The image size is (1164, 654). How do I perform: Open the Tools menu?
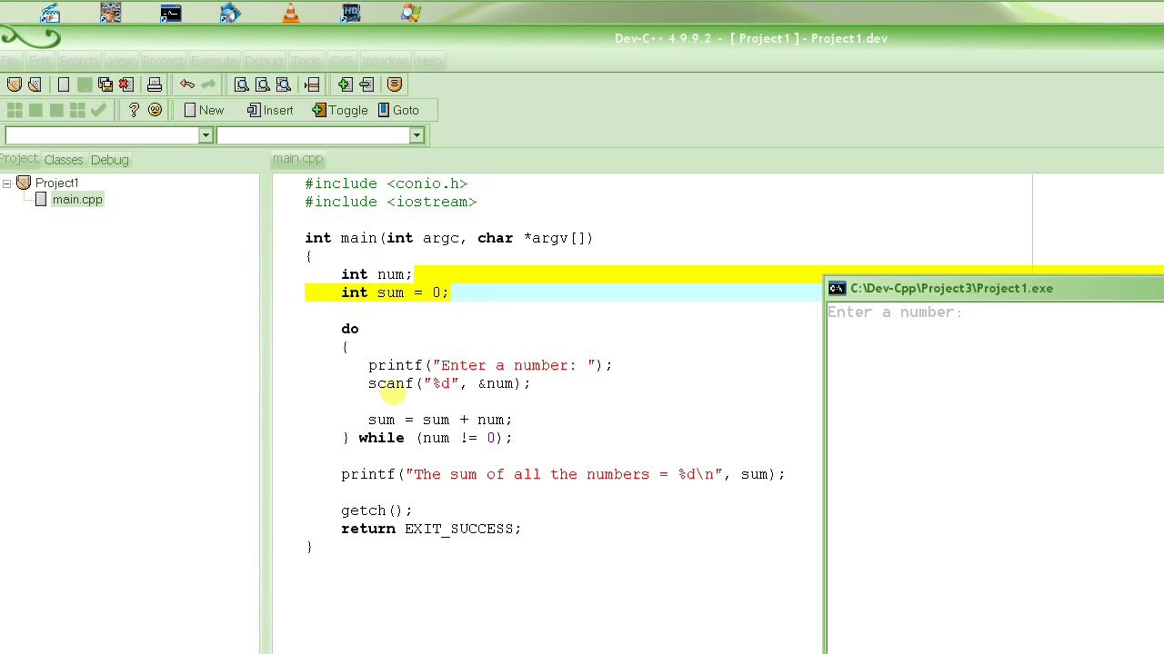click(306, 61)
